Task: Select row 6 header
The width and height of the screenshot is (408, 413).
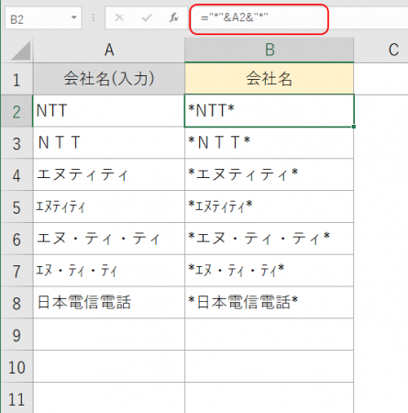Action: pyautogui.click(x=17, y=239)
